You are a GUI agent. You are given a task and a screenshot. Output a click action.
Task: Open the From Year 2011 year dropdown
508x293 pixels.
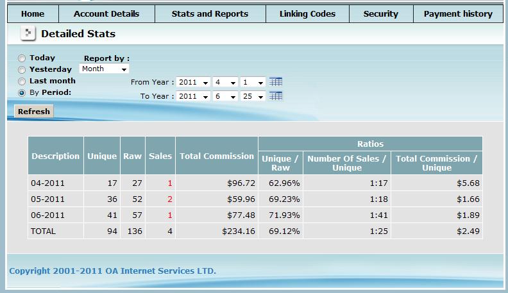tap(193, 82)
